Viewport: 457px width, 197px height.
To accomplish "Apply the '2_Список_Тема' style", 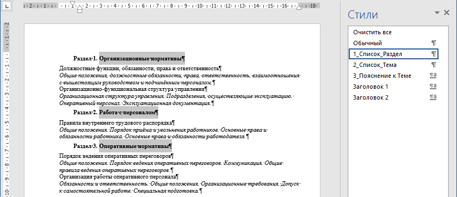I will click(393, 65).
